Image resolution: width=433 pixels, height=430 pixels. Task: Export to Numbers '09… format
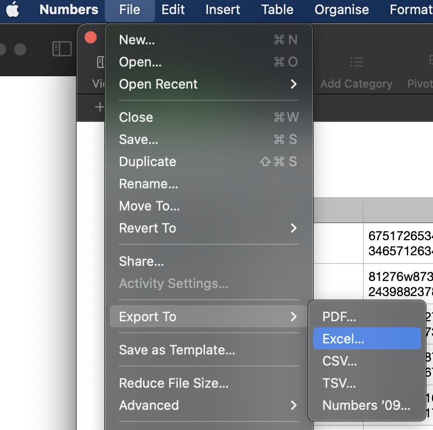tap(367, 405)
